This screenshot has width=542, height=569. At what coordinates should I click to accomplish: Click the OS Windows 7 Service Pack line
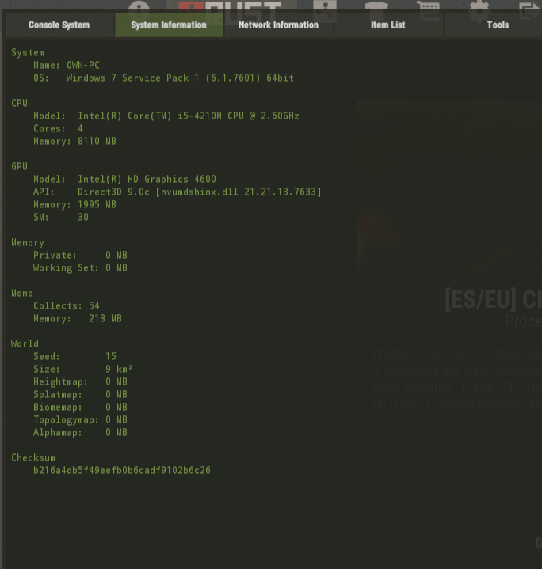tap(163, 78)
